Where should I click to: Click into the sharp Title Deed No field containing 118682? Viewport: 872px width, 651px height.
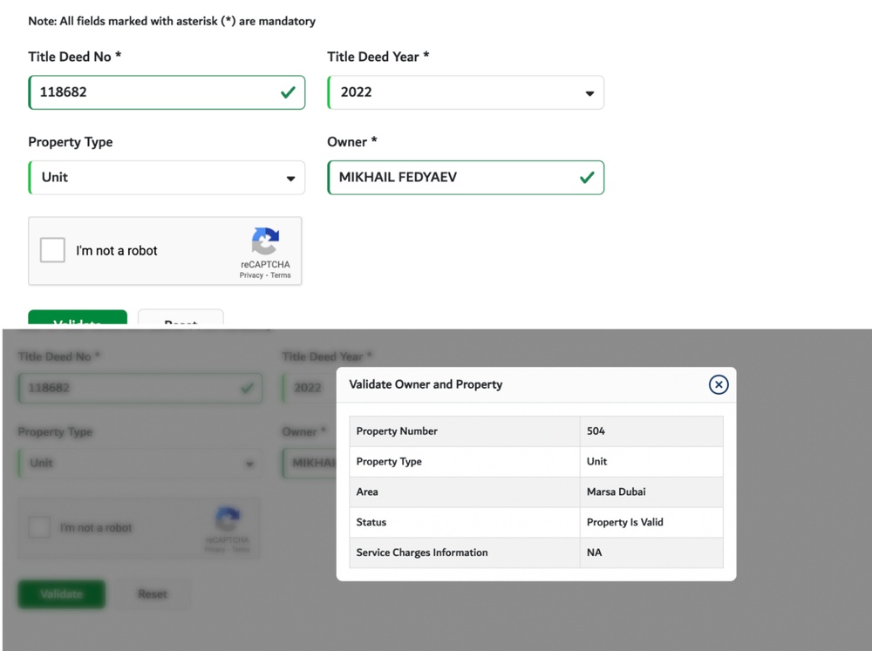pyautogui.click(x=148, y=92)
